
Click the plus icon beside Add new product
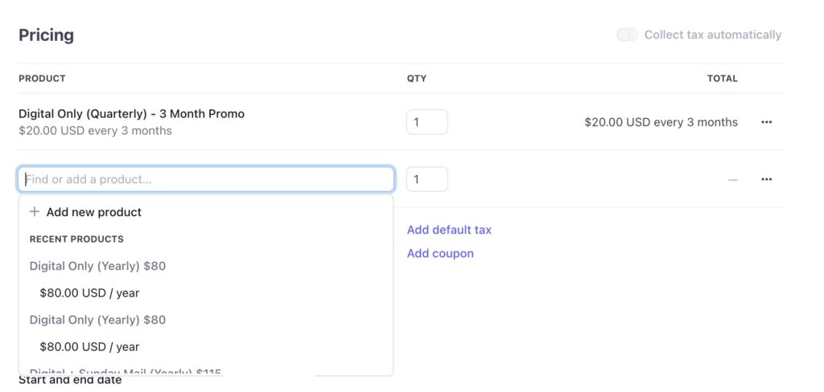coord(35,212)
